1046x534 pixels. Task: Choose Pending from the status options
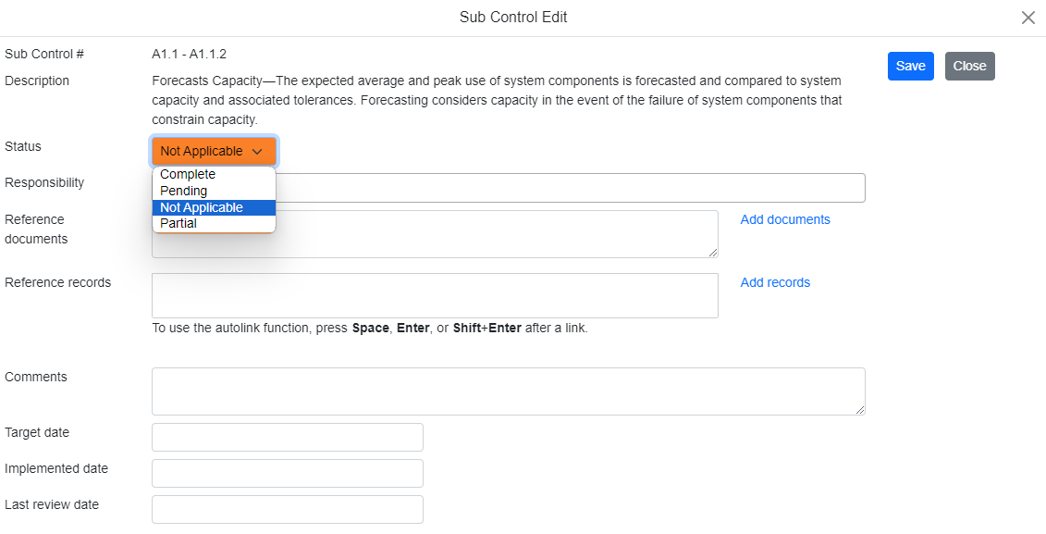click(184, 191)
